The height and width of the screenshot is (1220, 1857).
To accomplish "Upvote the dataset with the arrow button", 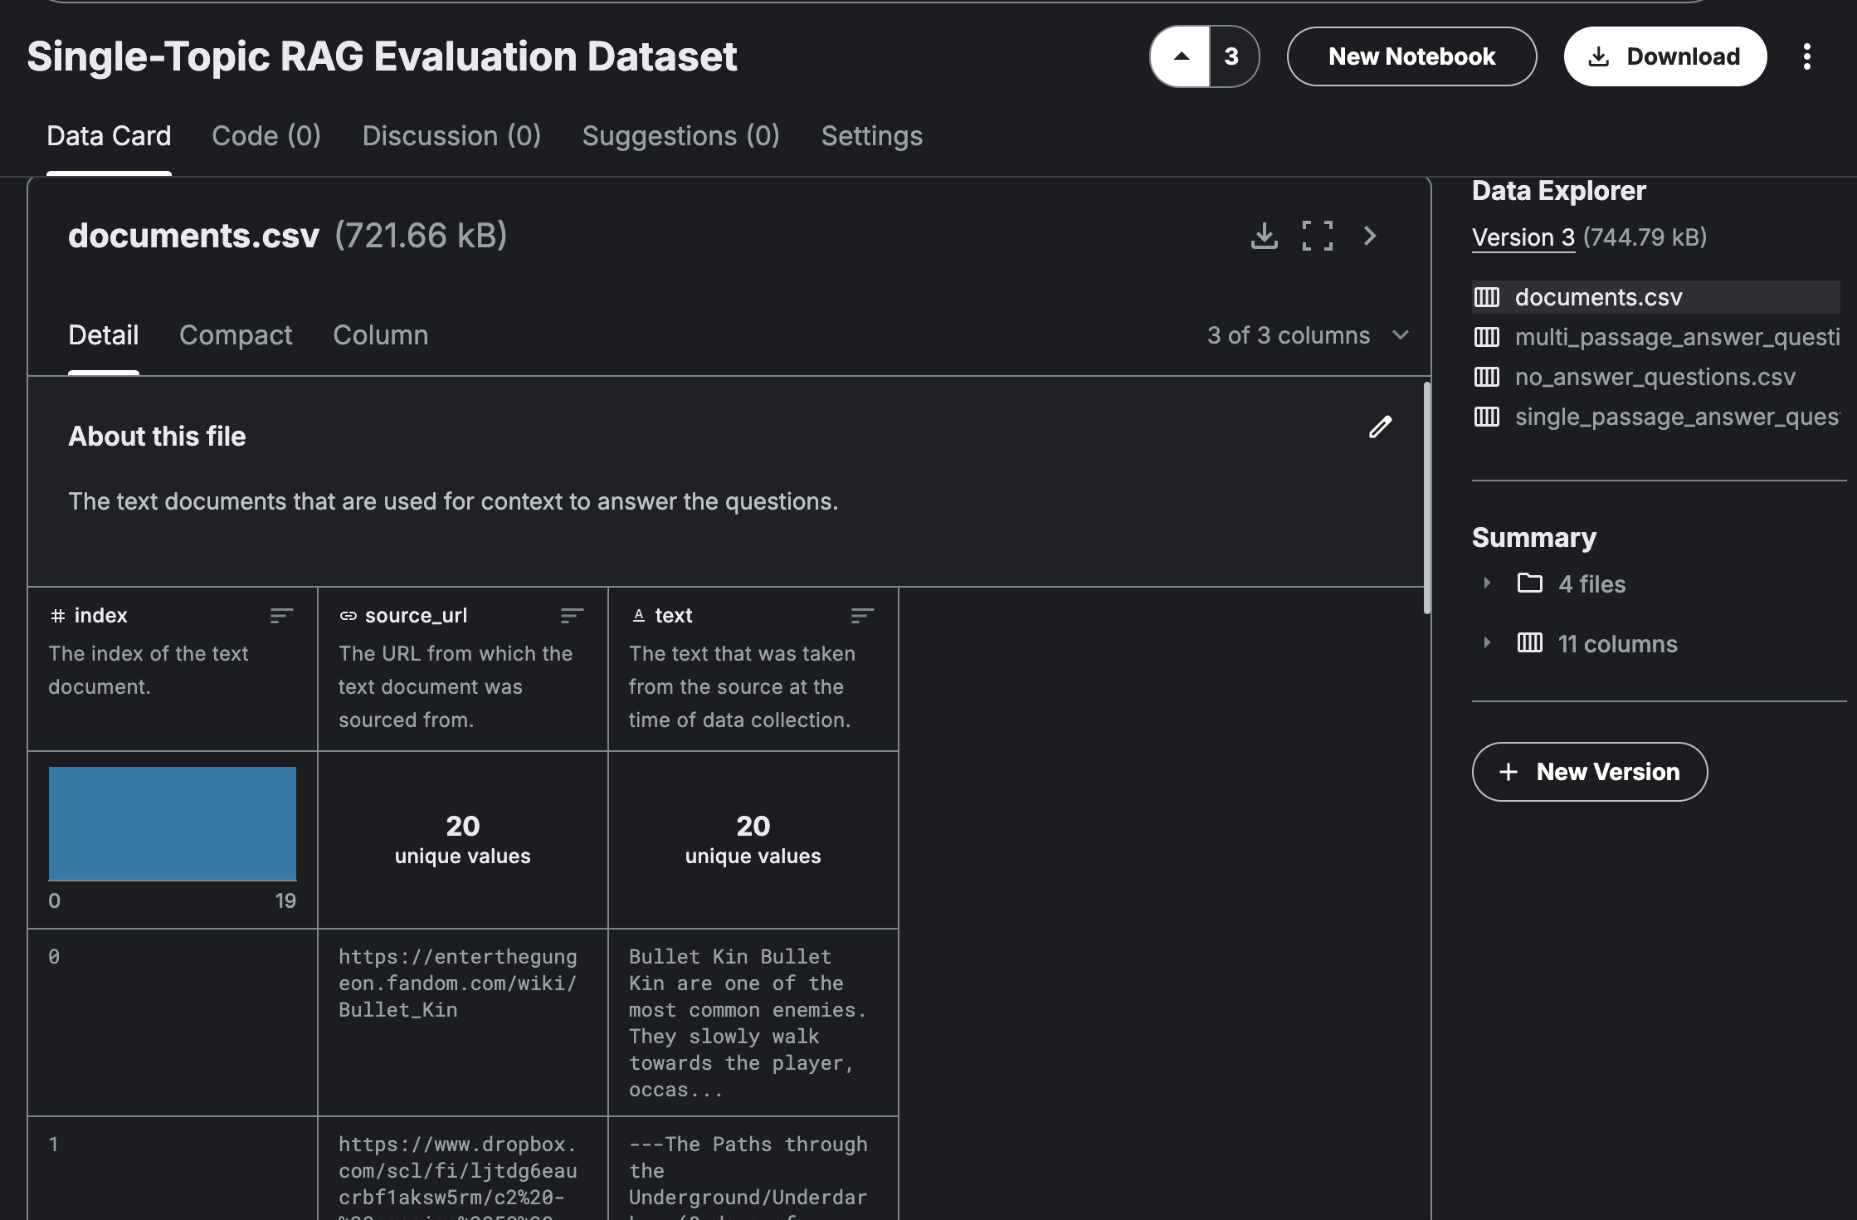I will pyautogui.click(x=1180, y=56).
